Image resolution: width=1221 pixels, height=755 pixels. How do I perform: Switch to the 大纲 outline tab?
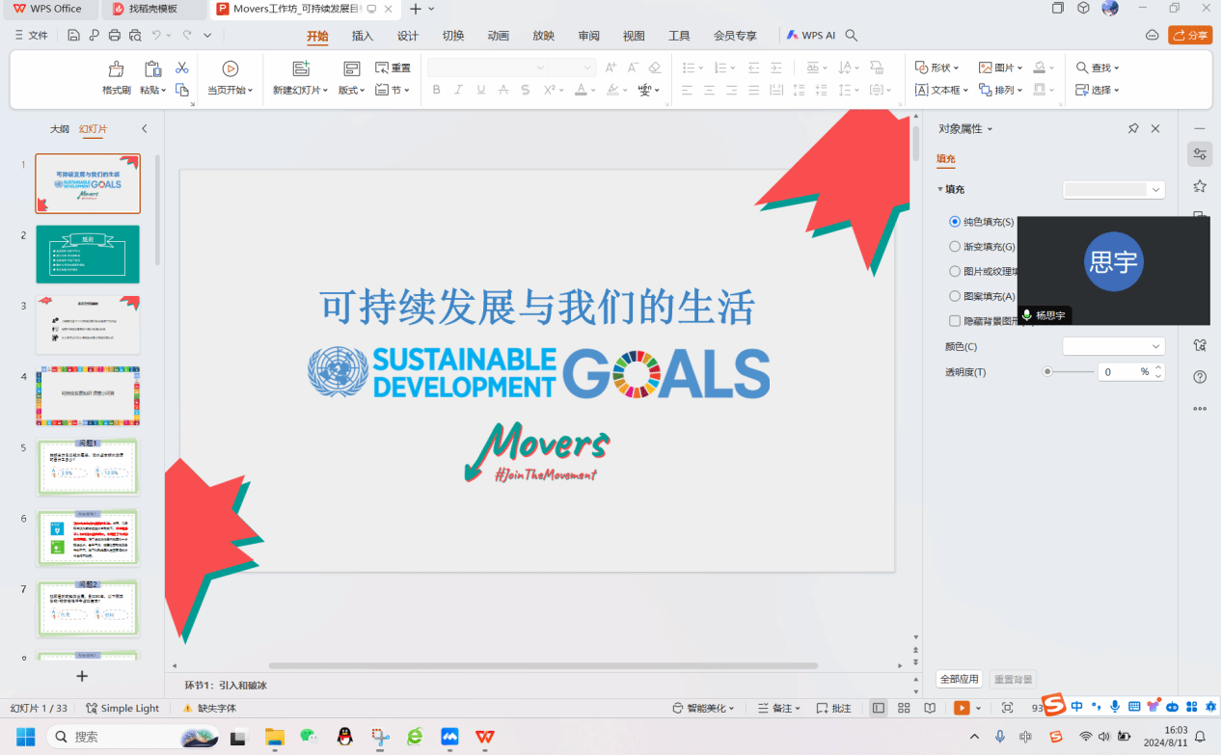(60, 129)
